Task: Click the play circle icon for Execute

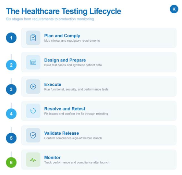Action: coord(33,86)
